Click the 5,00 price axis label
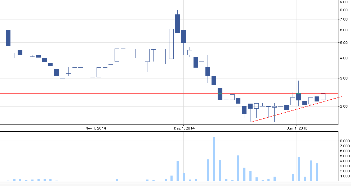Image resolution: width=351 pixels, height=186 pixels. click(x=343, y=43)
